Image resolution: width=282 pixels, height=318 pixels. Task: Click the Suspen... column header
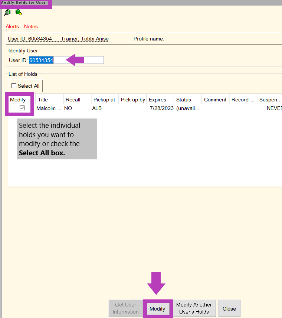[270, 100]
